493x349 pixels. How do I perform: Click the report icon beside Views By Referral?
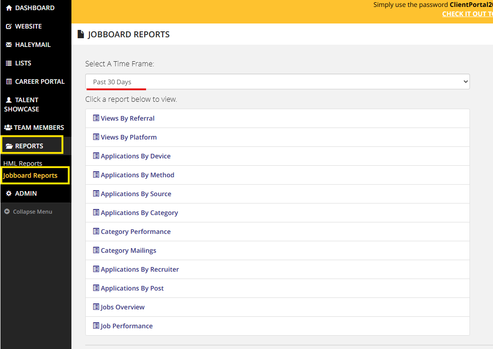click(96, 118)
